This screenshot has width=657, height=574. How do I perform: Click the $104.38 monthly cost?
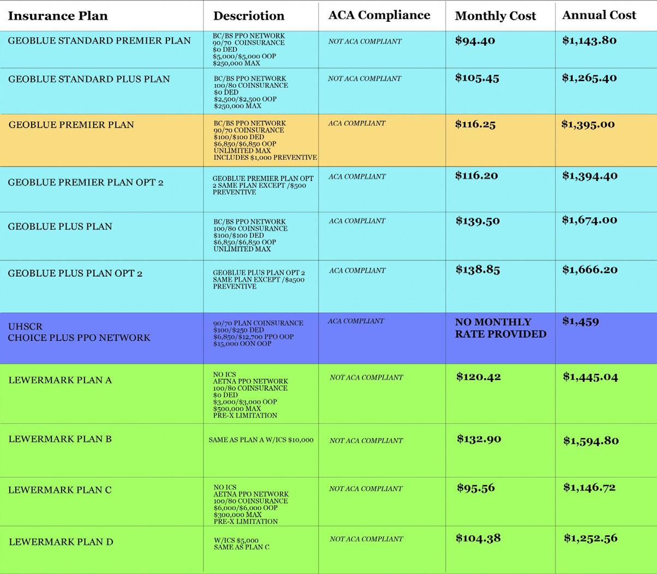[x=479, y=539]
